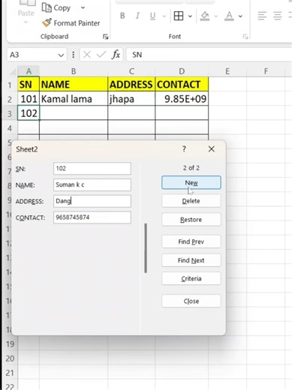Click Delete button in data form
The image size is (292, 390).
click(191, 201)
